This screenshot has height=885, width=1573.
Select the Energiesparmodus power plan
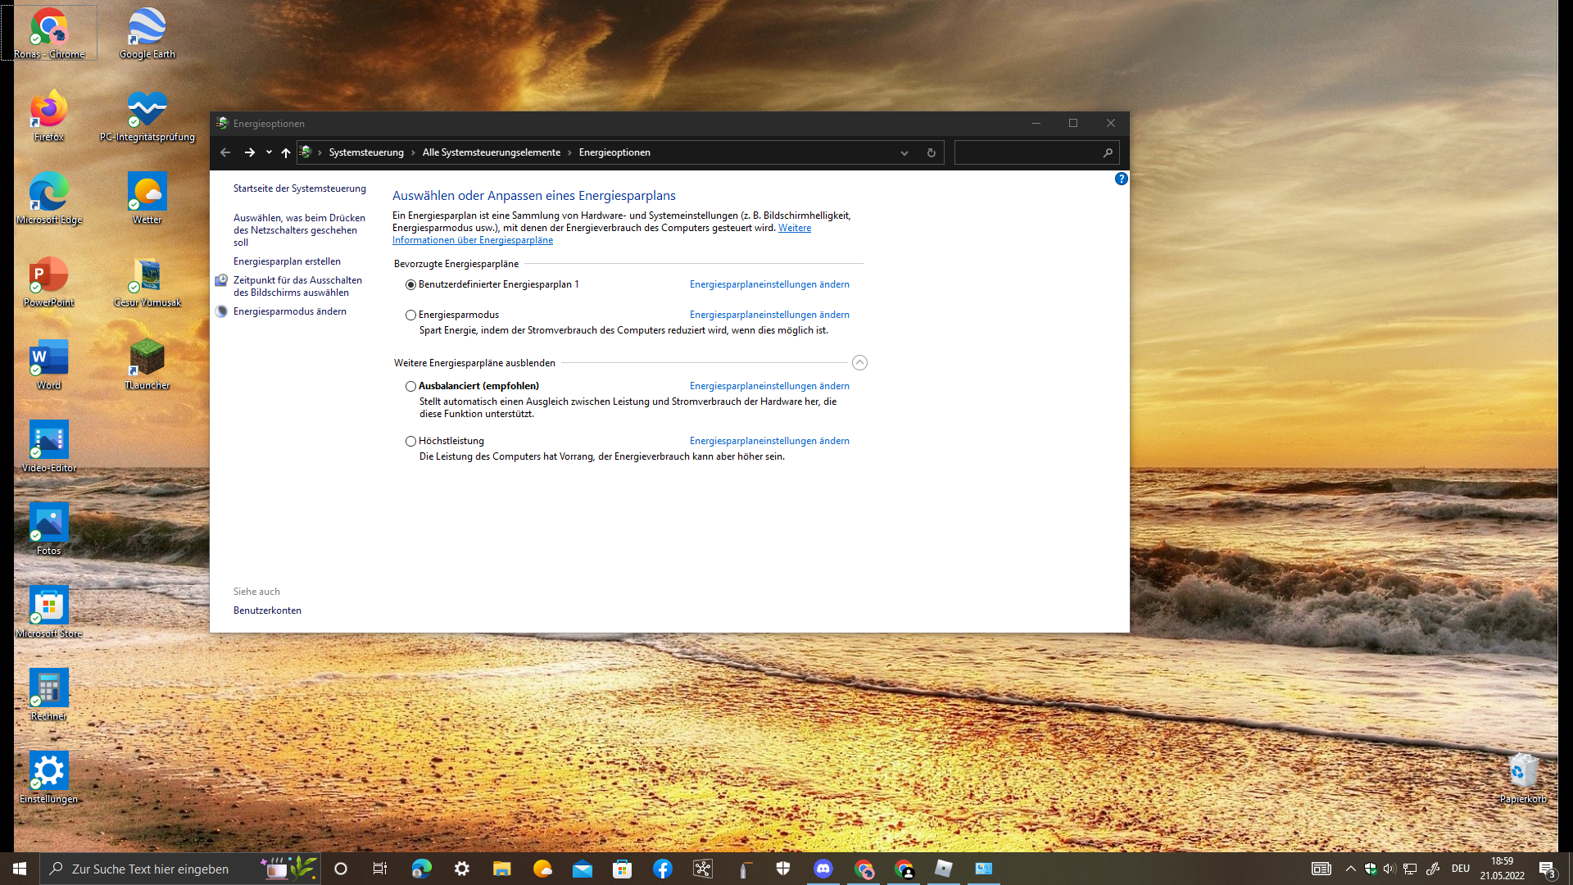pyautogui.click(x=410, y=315)
